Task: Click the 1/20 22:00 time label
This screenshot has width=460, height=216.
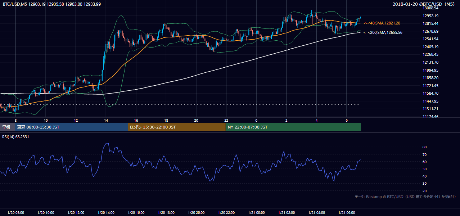Action: pos(226,213)
